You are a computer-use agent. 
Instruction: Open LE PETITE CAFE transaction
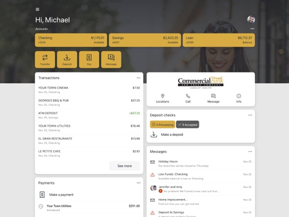point(89,154)
